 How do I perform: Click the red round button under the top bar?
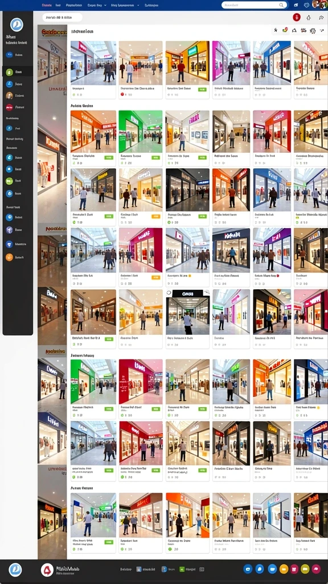pos(296,17)
